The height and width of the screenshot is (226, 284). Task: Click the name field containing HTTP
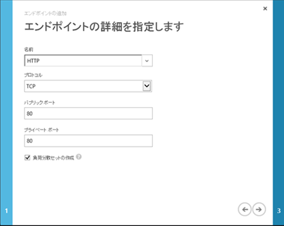pyautogui.click(x=83, y=61)
